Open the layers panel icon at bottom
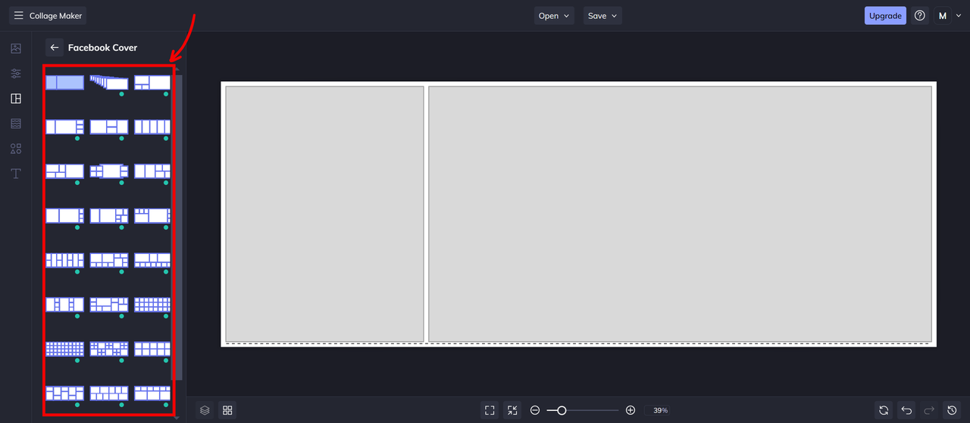This screenshot has height=423, width=970. pyautogui.click(x=205, y=410)
